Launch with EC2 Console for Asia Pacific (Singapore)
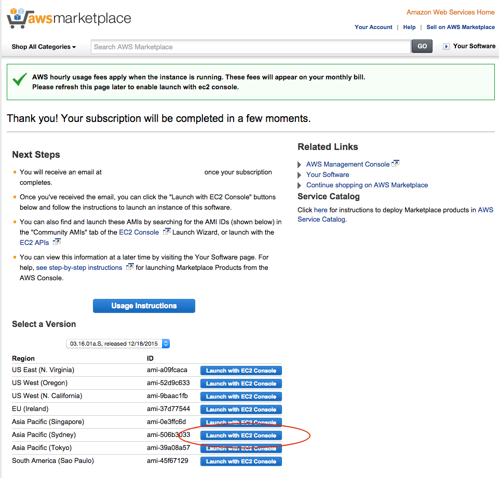Viewport: 499px width, 478px height. 241,422
